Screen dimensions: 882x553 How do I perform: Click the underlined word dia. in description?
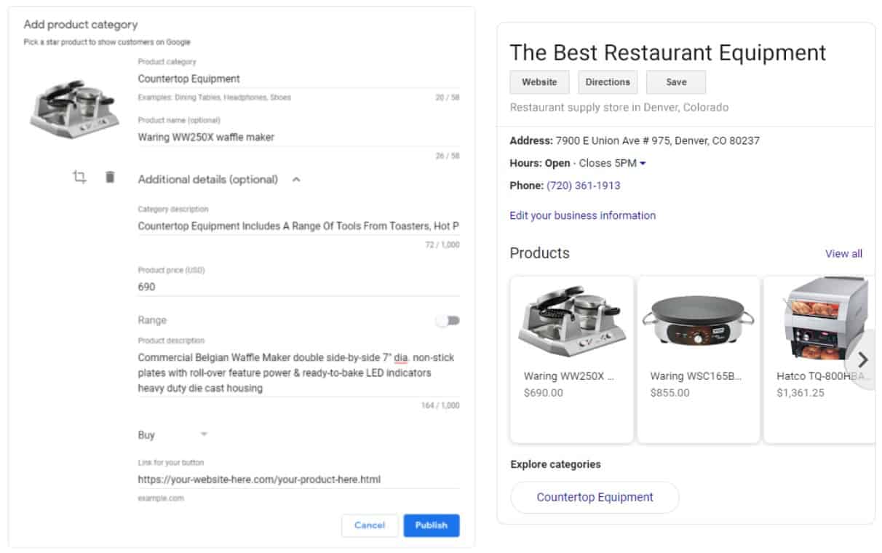[x=401, y=357]
